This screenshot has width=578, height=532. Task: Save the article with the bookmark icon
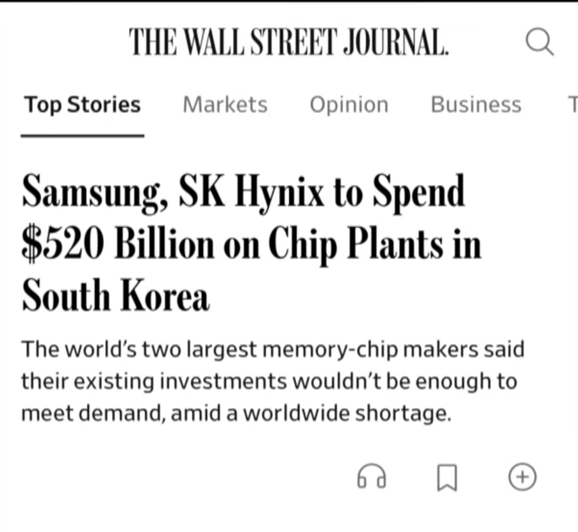447,478
